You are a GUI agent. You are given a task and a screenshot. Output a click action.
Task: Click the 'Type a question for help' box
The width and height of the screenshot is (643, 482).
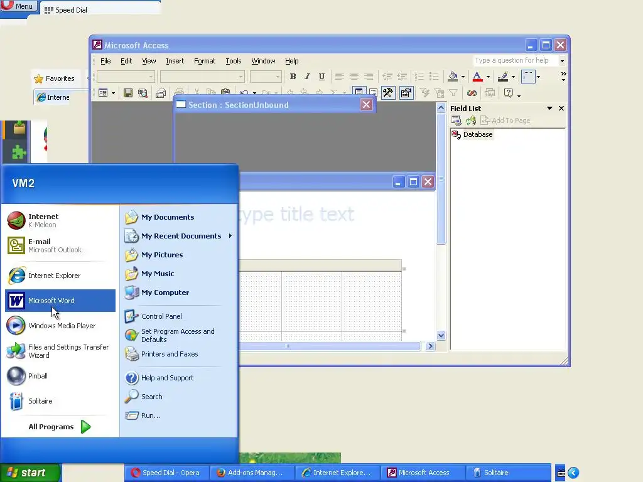click(516, 61)
